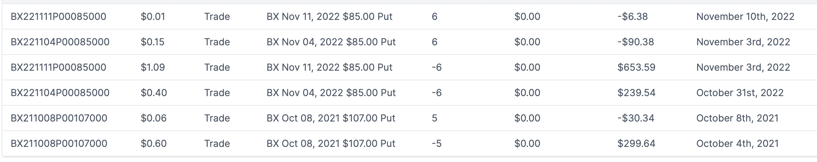Click BX221111P00085000 symbol in the $1.09 row

pyautogui.click(x=58, y=67)
